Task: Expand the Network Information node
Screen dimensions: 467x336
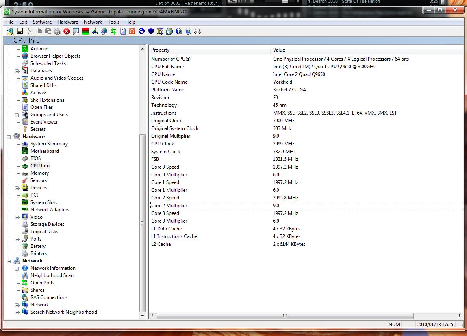Action: pyautogui.click(x=17, y=269)
